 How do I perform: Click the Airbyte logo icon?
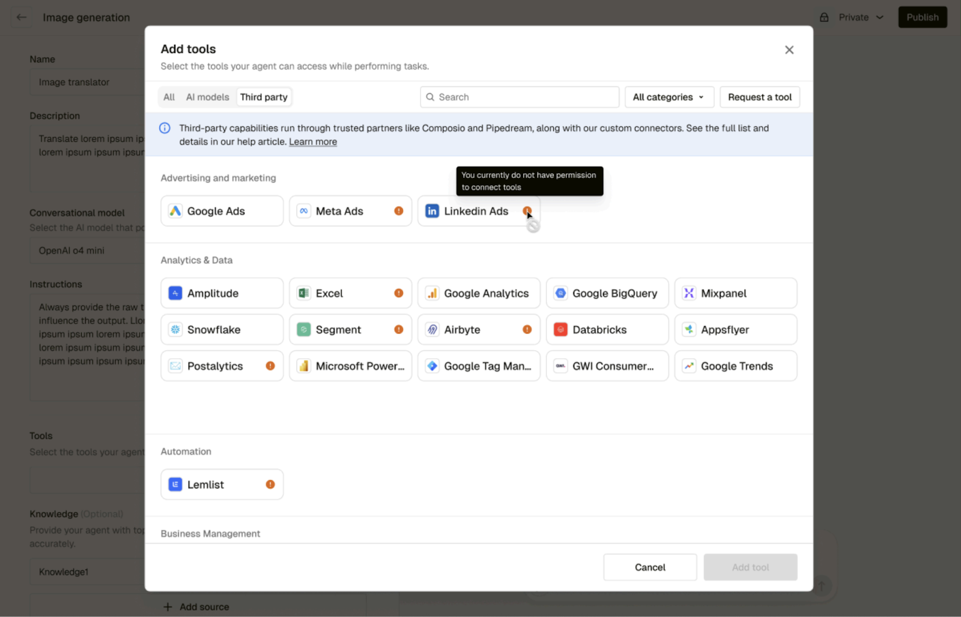pyautogui.click(x=432, y=329)
